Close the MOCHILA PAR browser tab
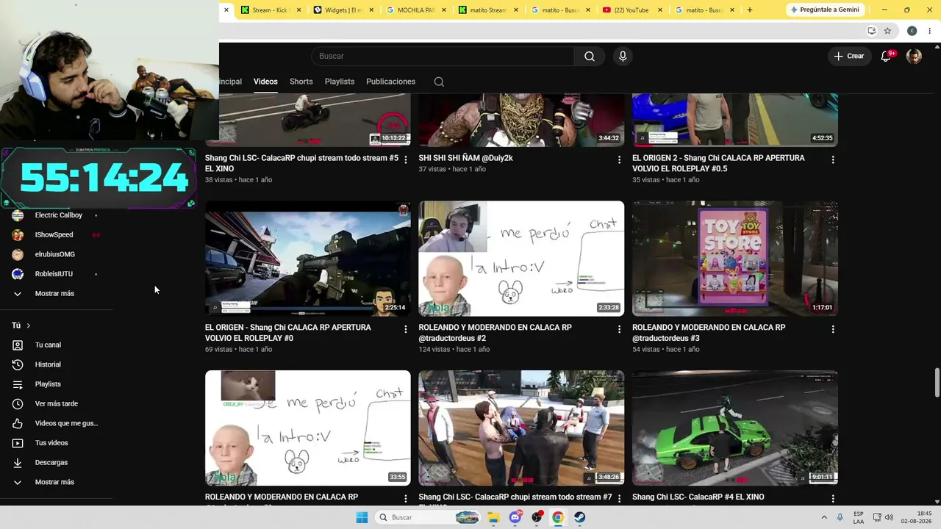Viewport: 941px width, 529px height. coord(443,10)
